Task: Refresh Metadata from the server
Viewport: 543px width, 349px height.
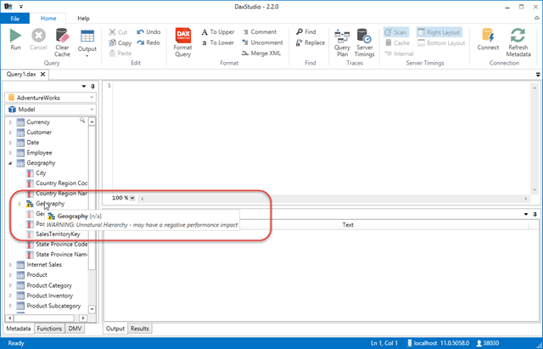Action: [518, 42]
